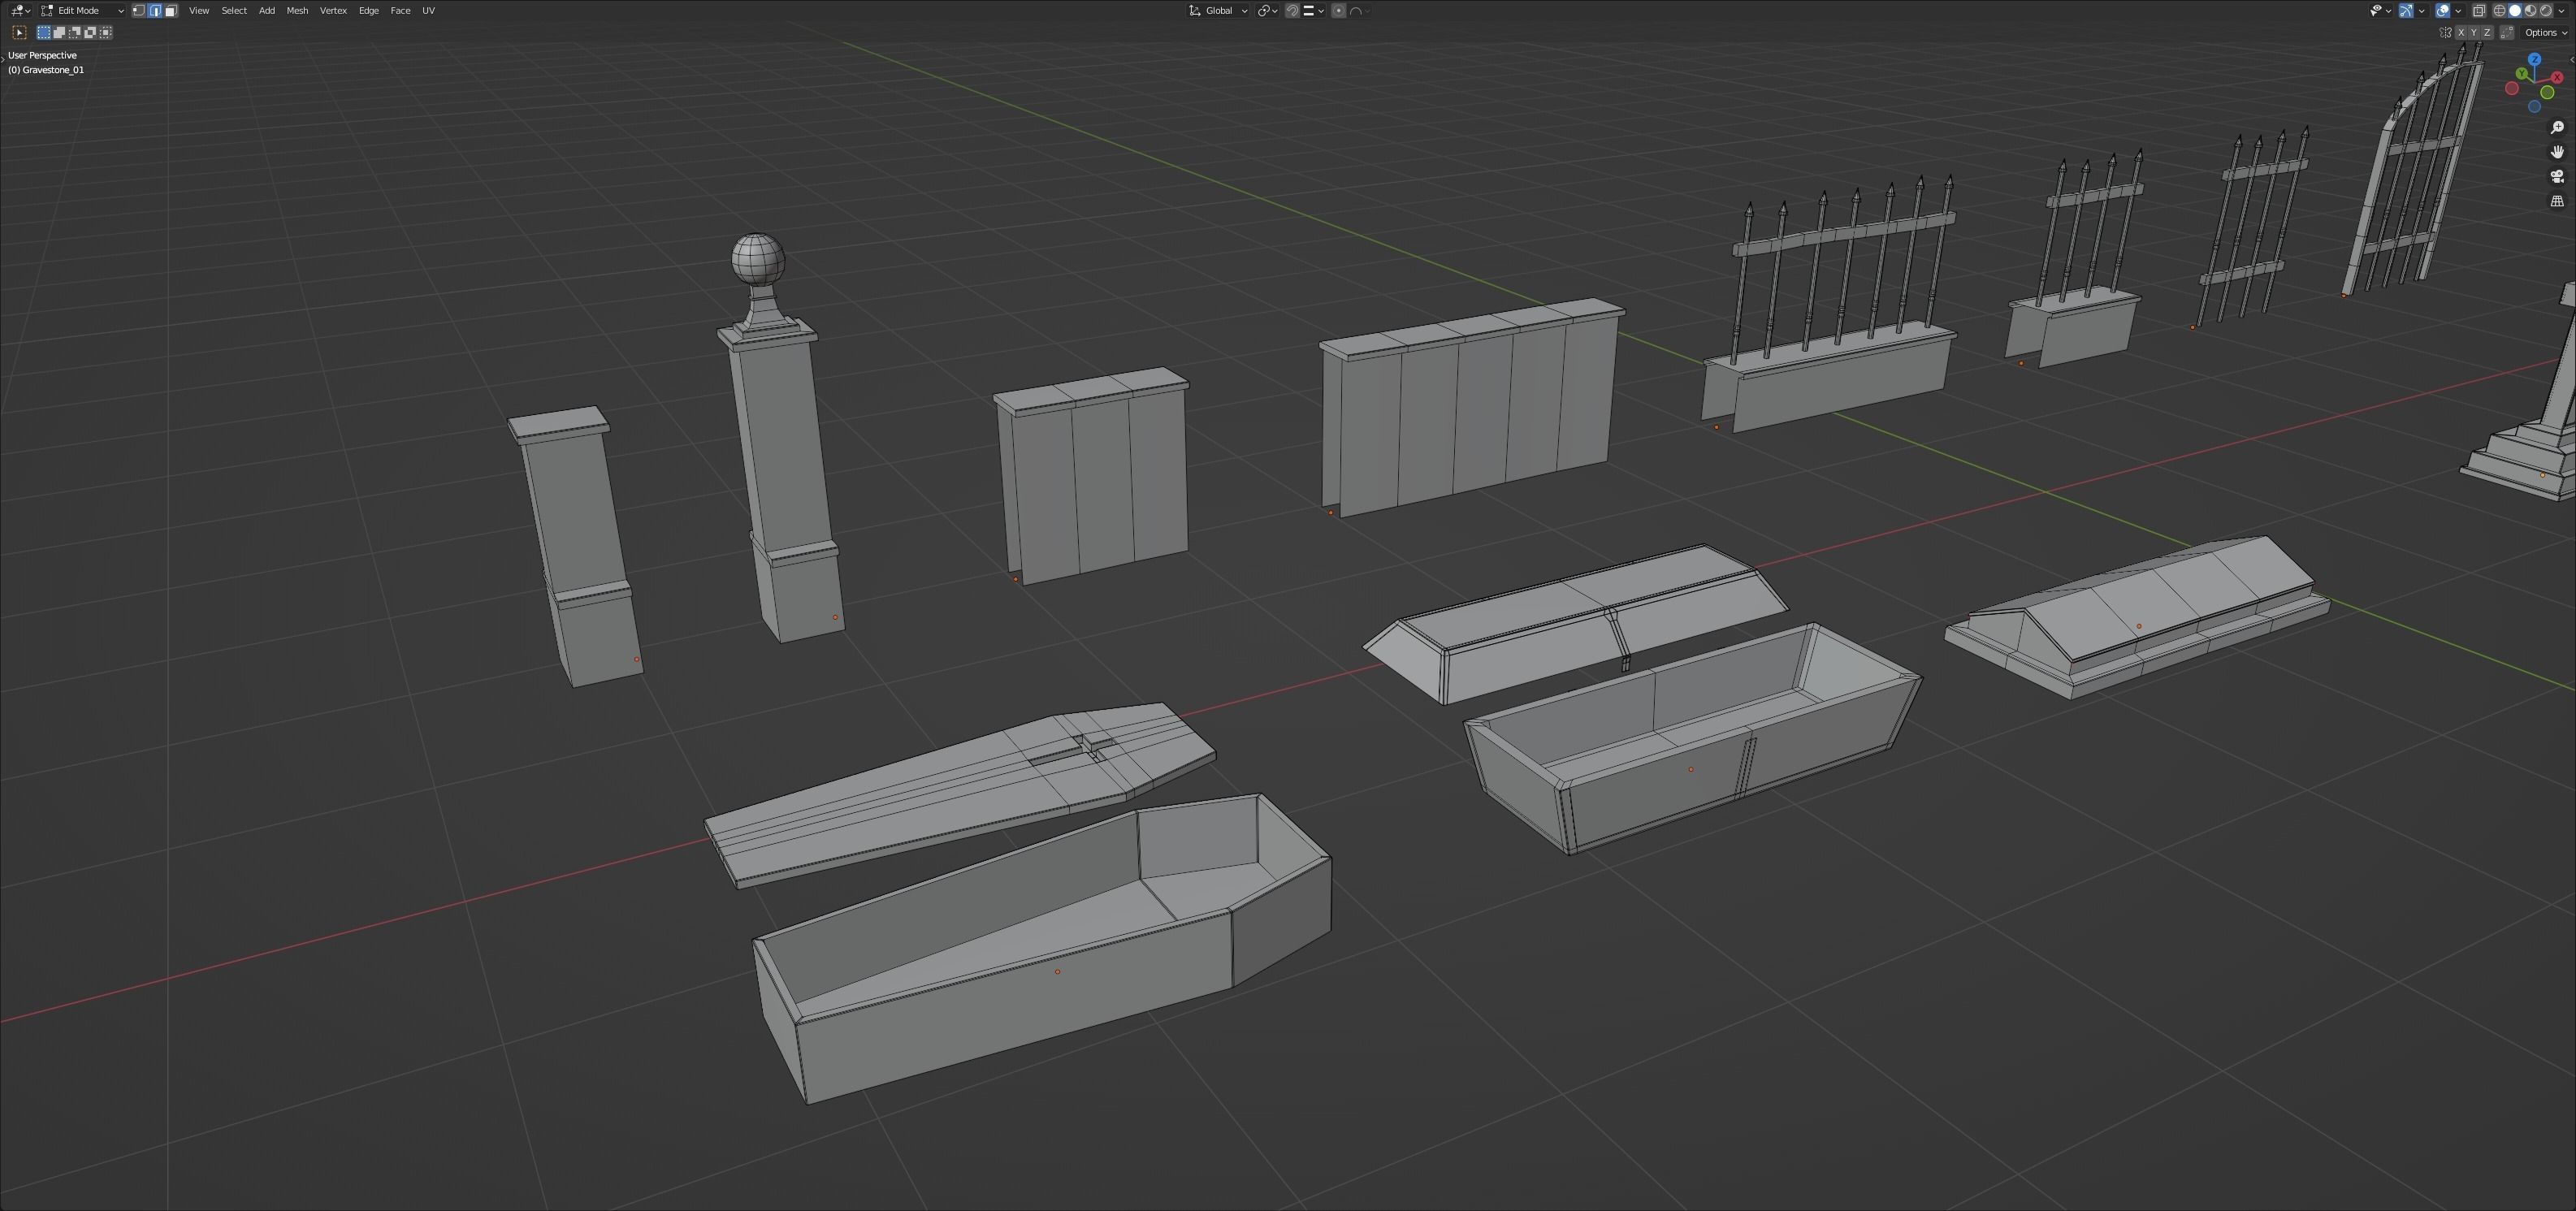Click the Select Box tool icon

coord(19,32)
